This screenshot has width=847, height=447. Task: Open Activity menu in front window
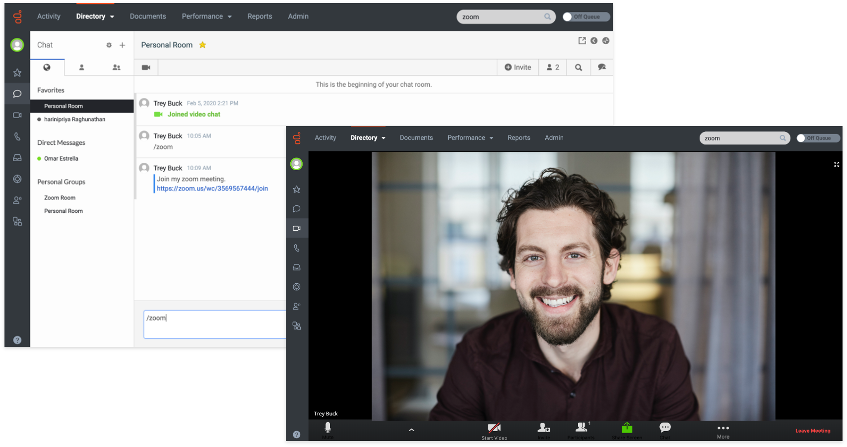[326, 138]
